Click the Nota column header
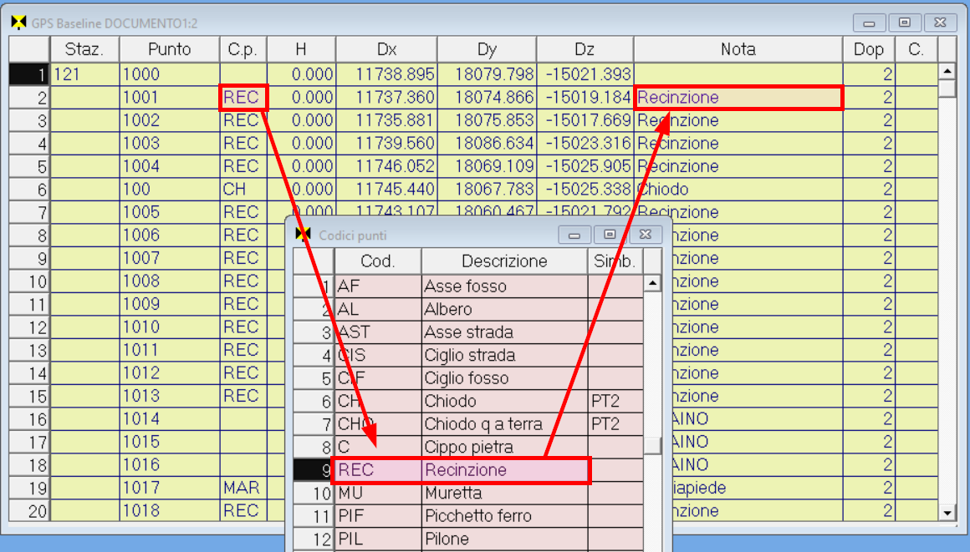This screenshot has height=552, width=970. 738,49
